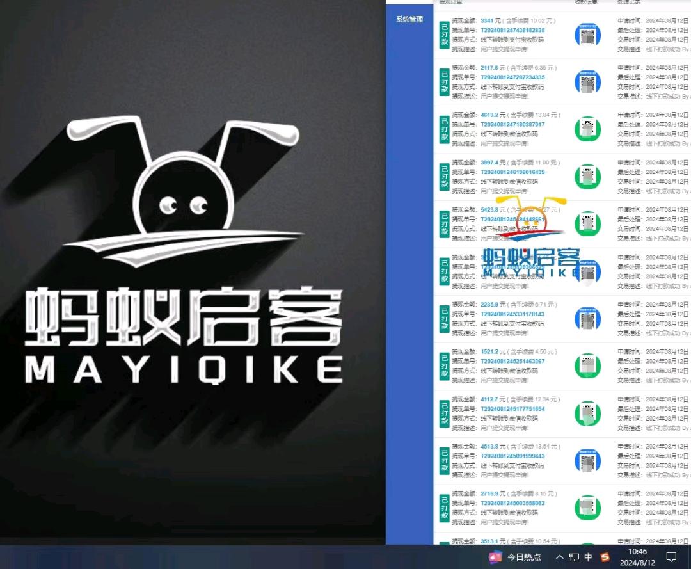Click the withdrawal amount 2117.8 元
691x569 pixels.
coord(493,68)
